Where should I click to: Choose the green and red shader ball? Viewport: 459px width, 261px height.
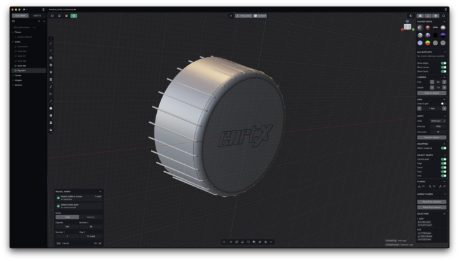[x=428, y=43]
